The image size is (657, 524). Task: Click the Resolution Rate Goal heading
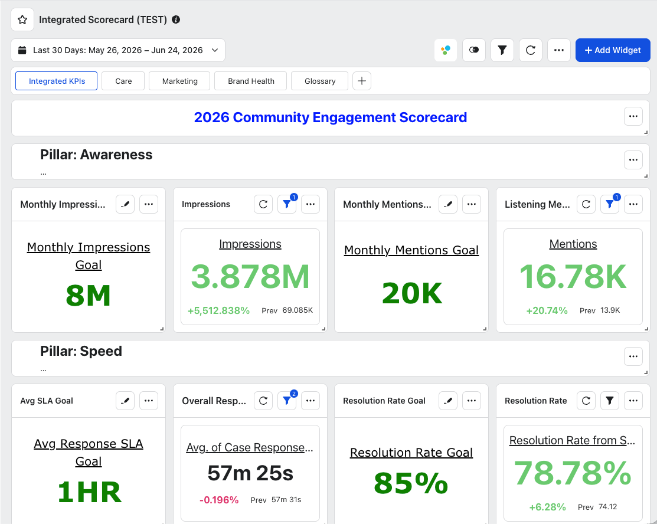[x=411, y=453]
